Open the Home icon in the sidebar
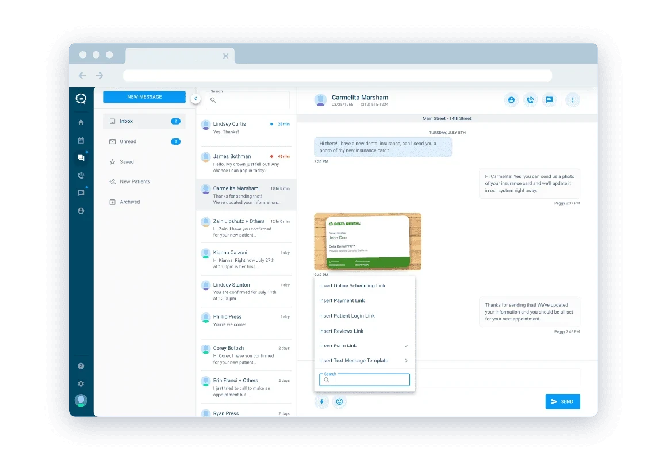This screenshot has height=460, width=667. [81, 123]
